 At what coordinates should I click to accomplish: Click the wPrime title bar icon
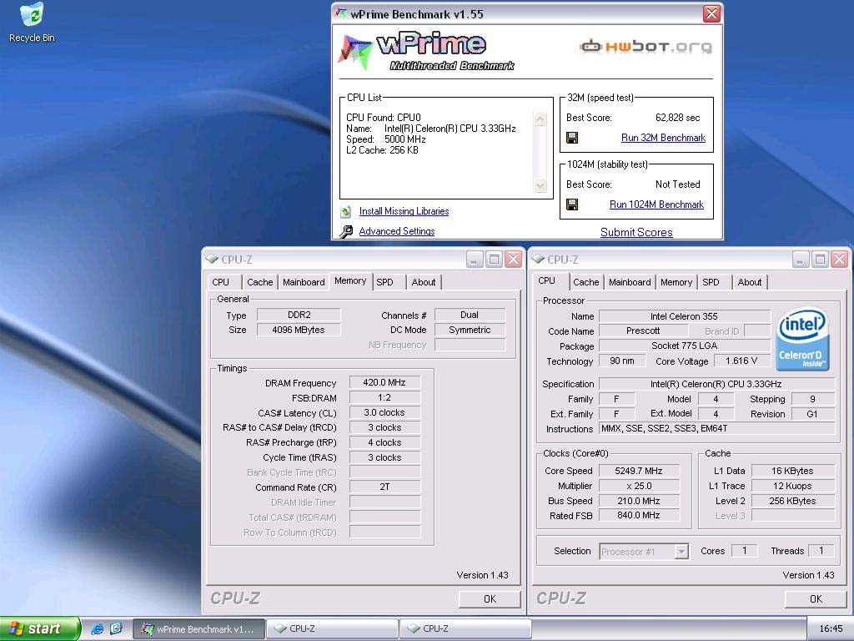coord(341,13)
